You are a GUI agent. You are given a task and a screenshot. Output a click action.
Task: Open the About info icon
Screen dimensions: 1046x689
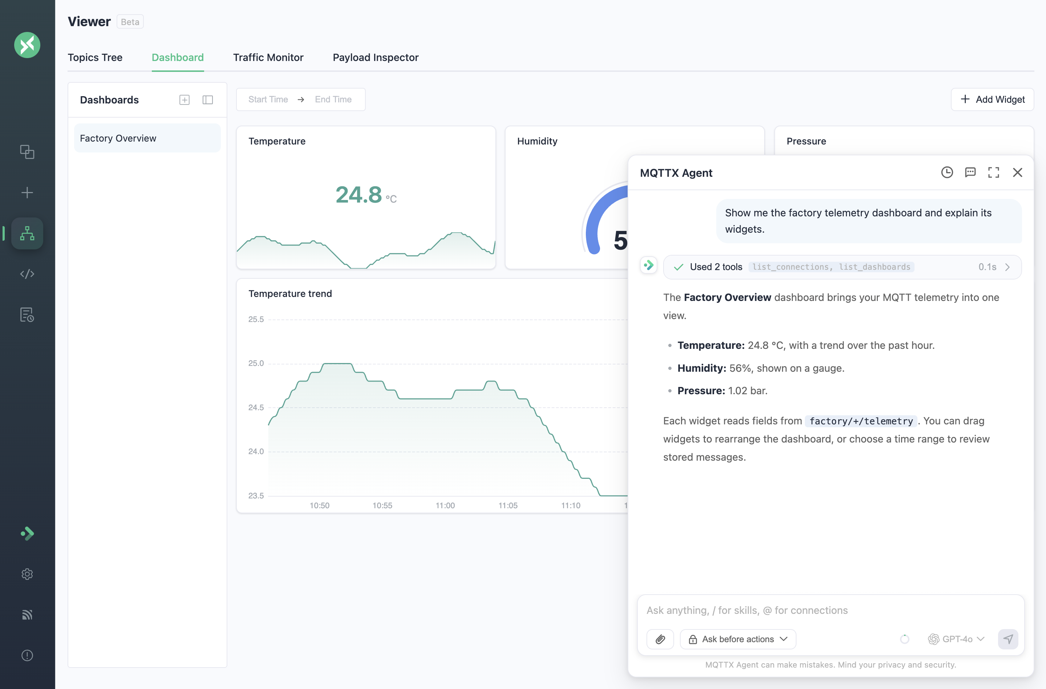click(27, 655)
